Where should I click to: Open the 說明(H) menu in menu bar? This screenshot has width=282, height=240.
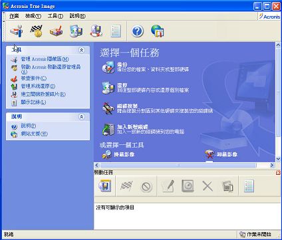[x=77, y=16]
